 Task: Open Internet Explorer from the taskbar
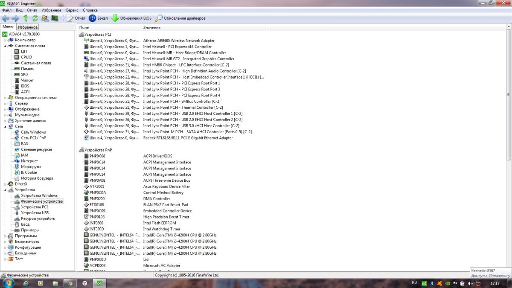tap(26, 283)
